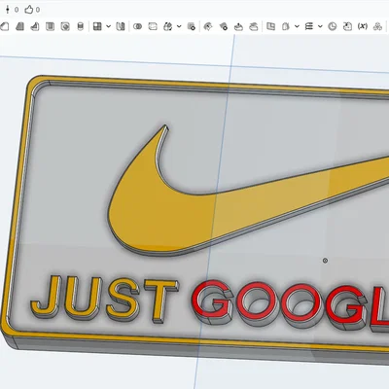The height and width of the screenshot is (389, 389).
Task: Select the horizontal-bars toolbar tool
Action: click(309, 26)
